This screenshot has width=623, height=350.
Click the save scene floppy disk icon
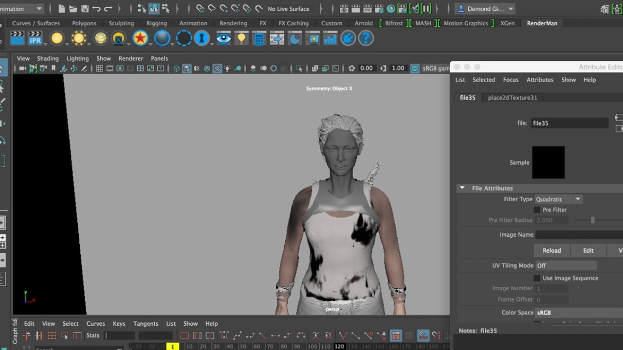pos(85,9)
